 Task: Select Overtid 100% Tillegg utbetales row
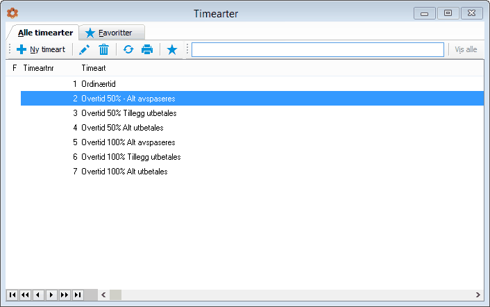point(252,157)
